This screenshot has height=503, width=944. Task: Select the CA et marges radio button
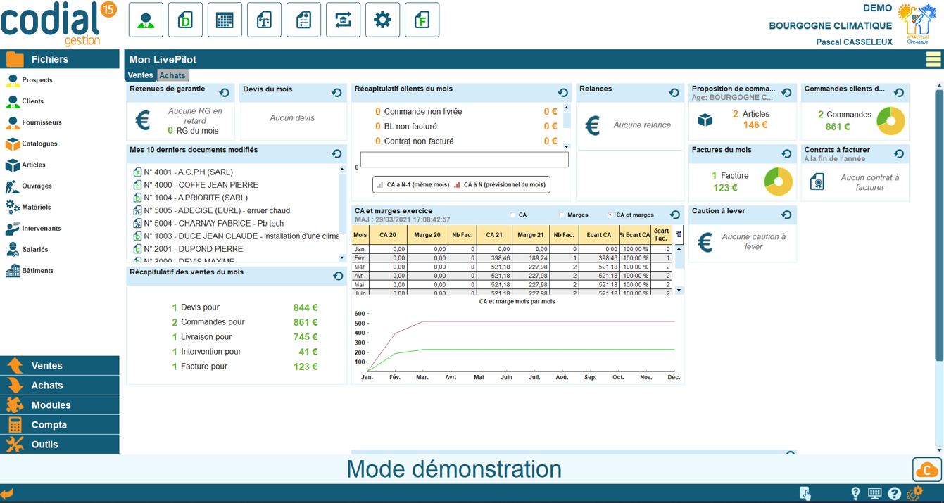pos(610,215)
